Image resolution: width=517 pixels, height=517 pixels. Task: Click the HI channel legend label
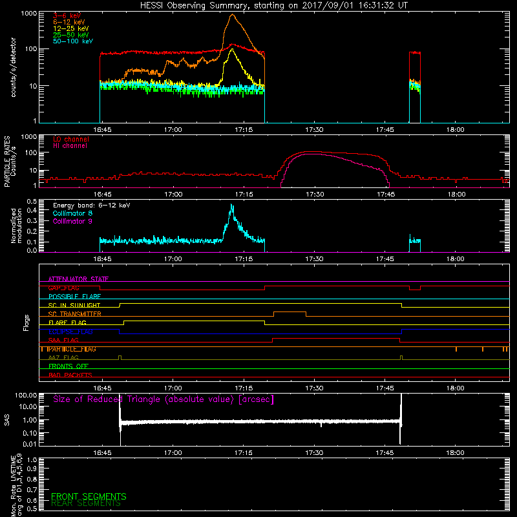tap(70, 146)
